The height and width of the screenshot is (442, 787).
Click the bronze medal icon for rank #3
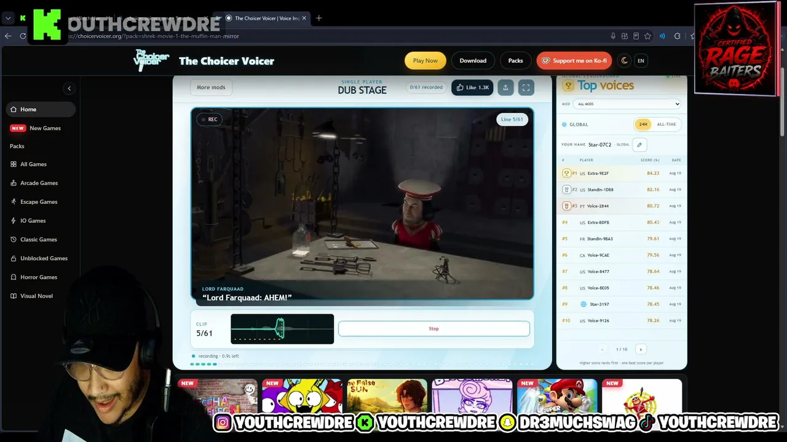click(567, 206)
